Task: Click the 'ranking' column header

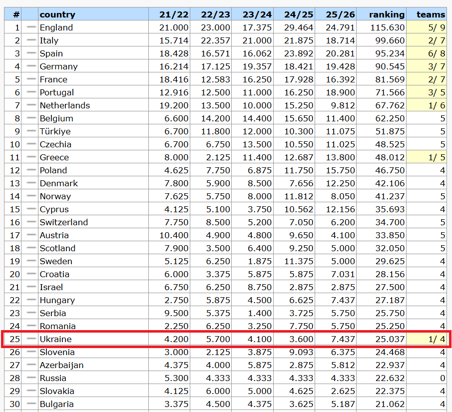Action: (387, 14)
